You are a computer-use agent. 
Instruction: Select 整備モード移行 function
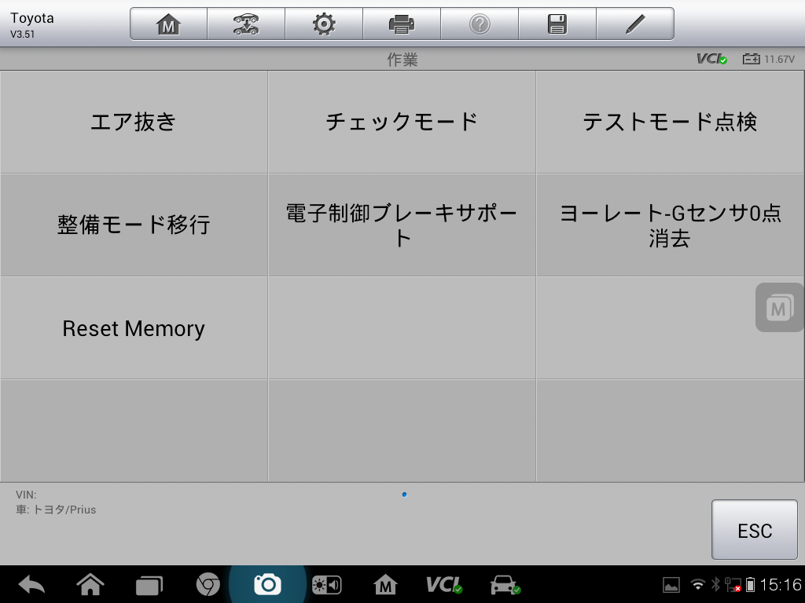click(x=134, y=225)
